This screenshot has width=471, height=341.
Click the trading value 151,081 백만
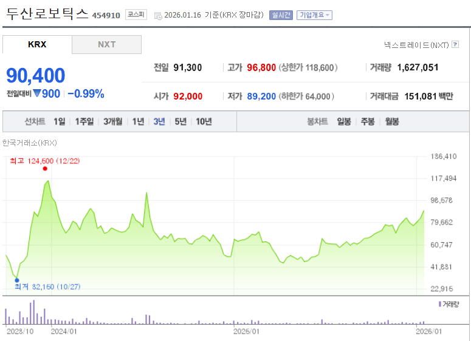[428, 96]
